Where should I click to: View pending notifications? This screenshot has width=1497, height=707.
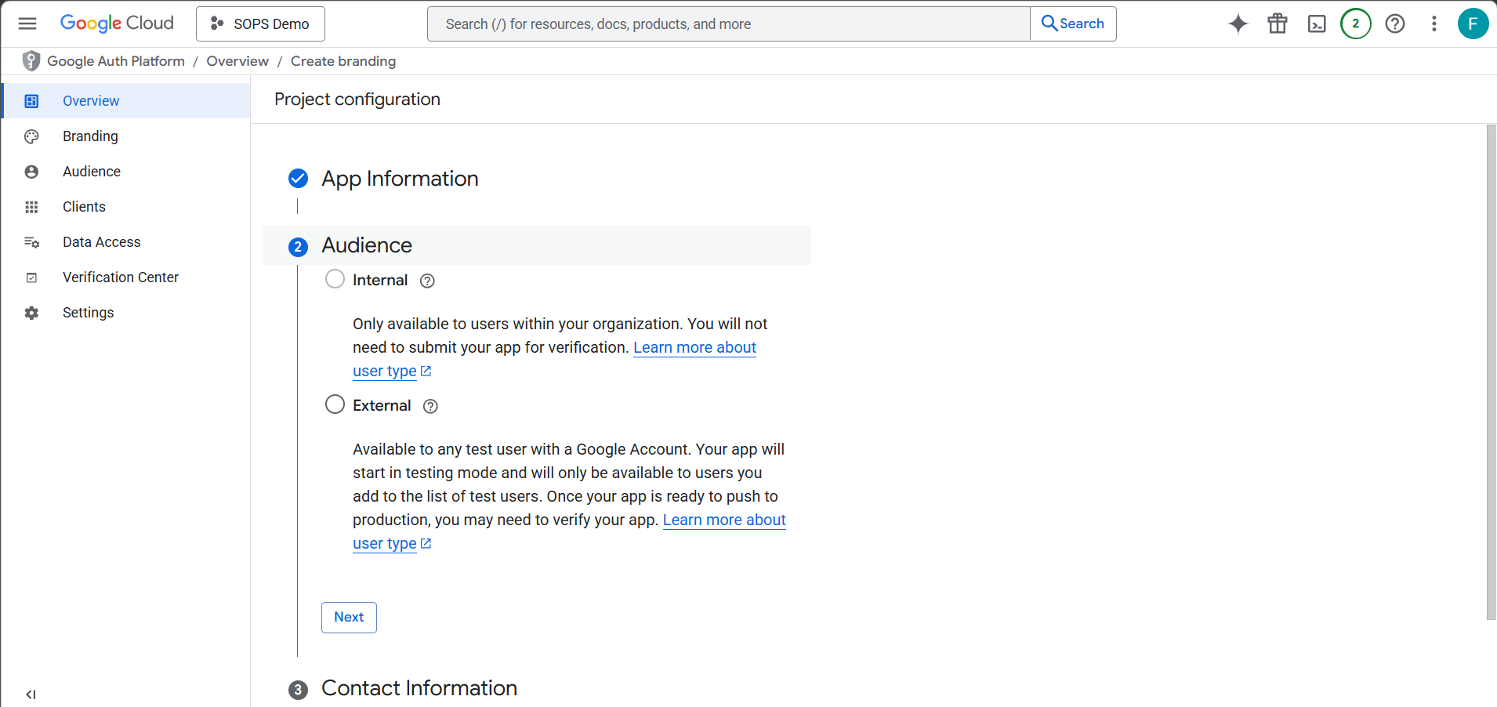point(1355,24)
